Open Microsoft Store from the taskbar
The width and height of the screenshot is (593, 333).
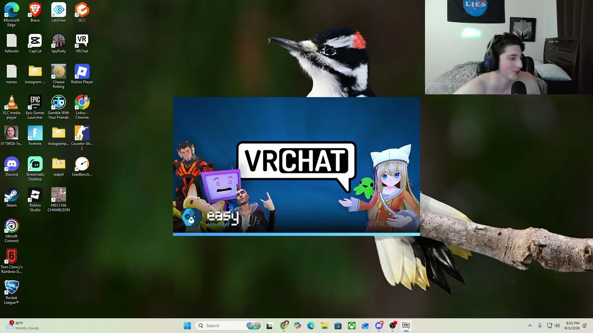(x=338, y=326)
